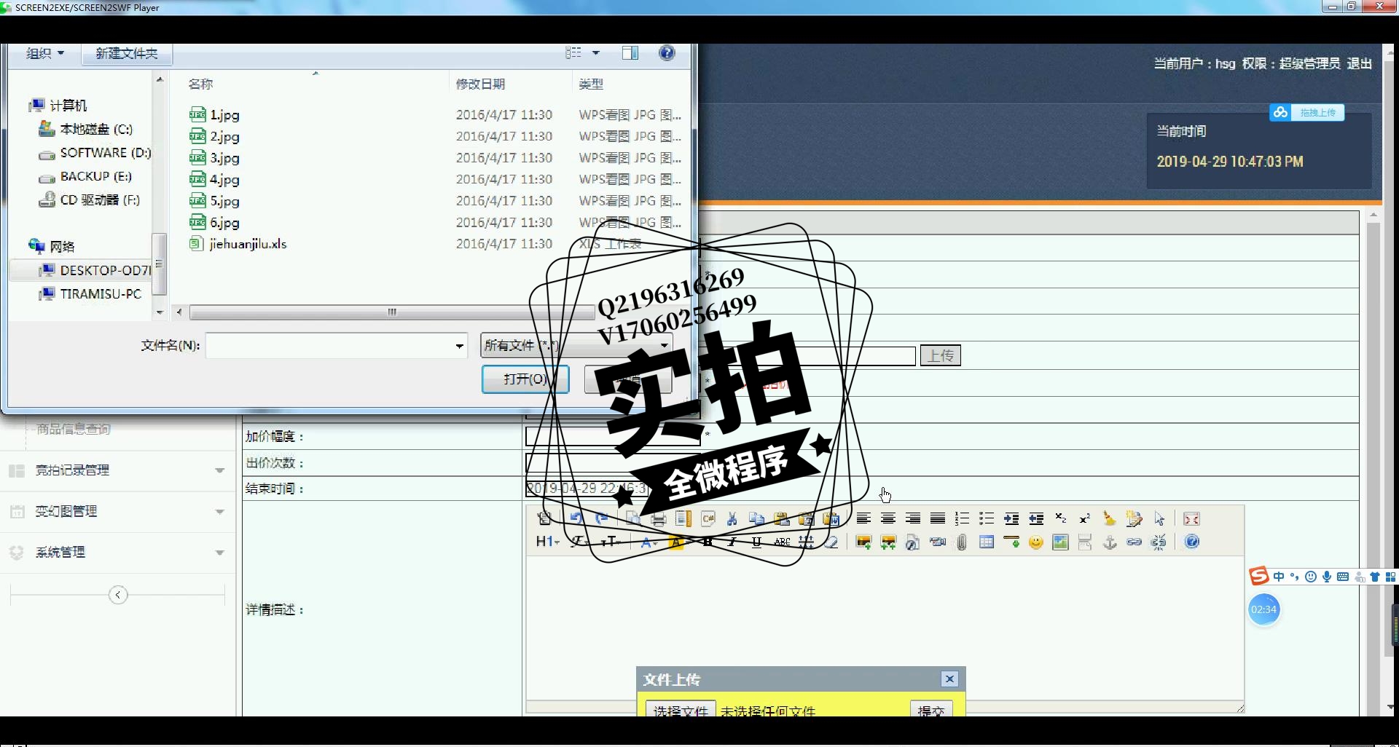Click the 文件名 input field
1399x747 pixels.
tap(330, 346)
